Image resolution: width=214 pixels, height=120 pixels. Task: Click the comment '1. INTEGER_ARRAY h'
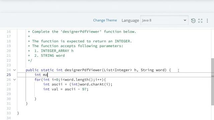tap(54, 51)
